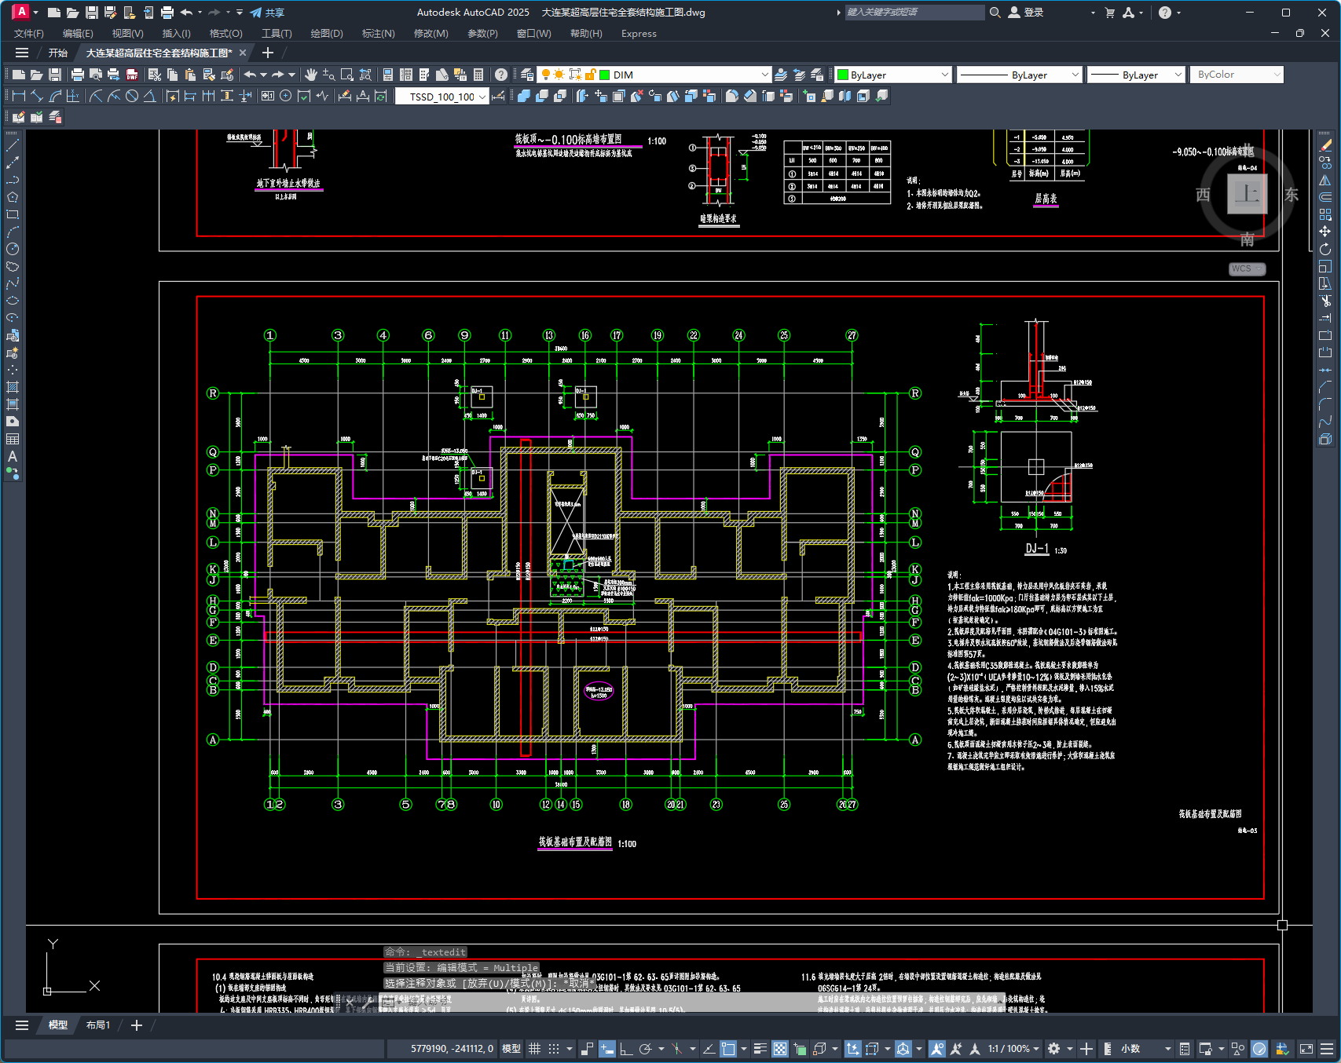Click the keyword search input field

click(914, 13)
